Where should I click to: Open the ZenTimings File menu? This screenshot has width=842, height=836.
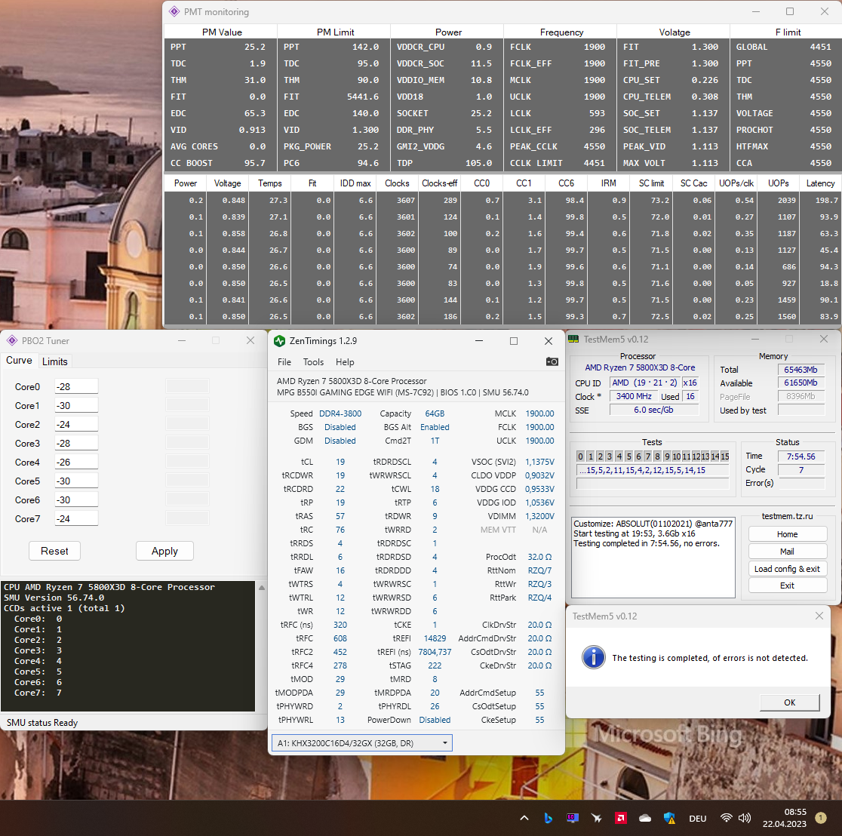point(284,362)
